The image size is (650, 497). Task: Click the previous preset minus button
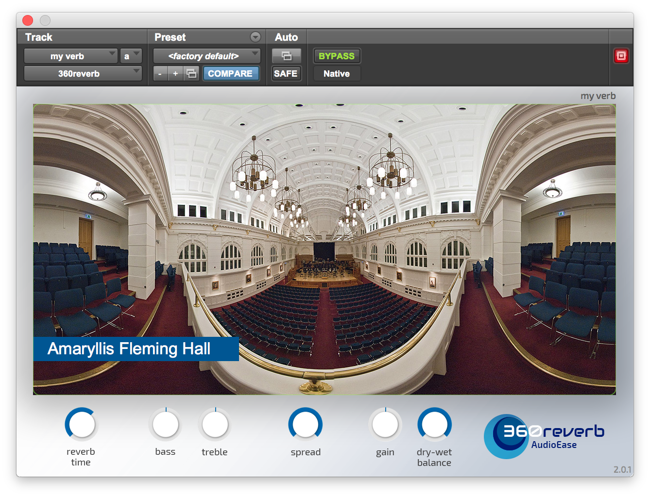point(160,74)
